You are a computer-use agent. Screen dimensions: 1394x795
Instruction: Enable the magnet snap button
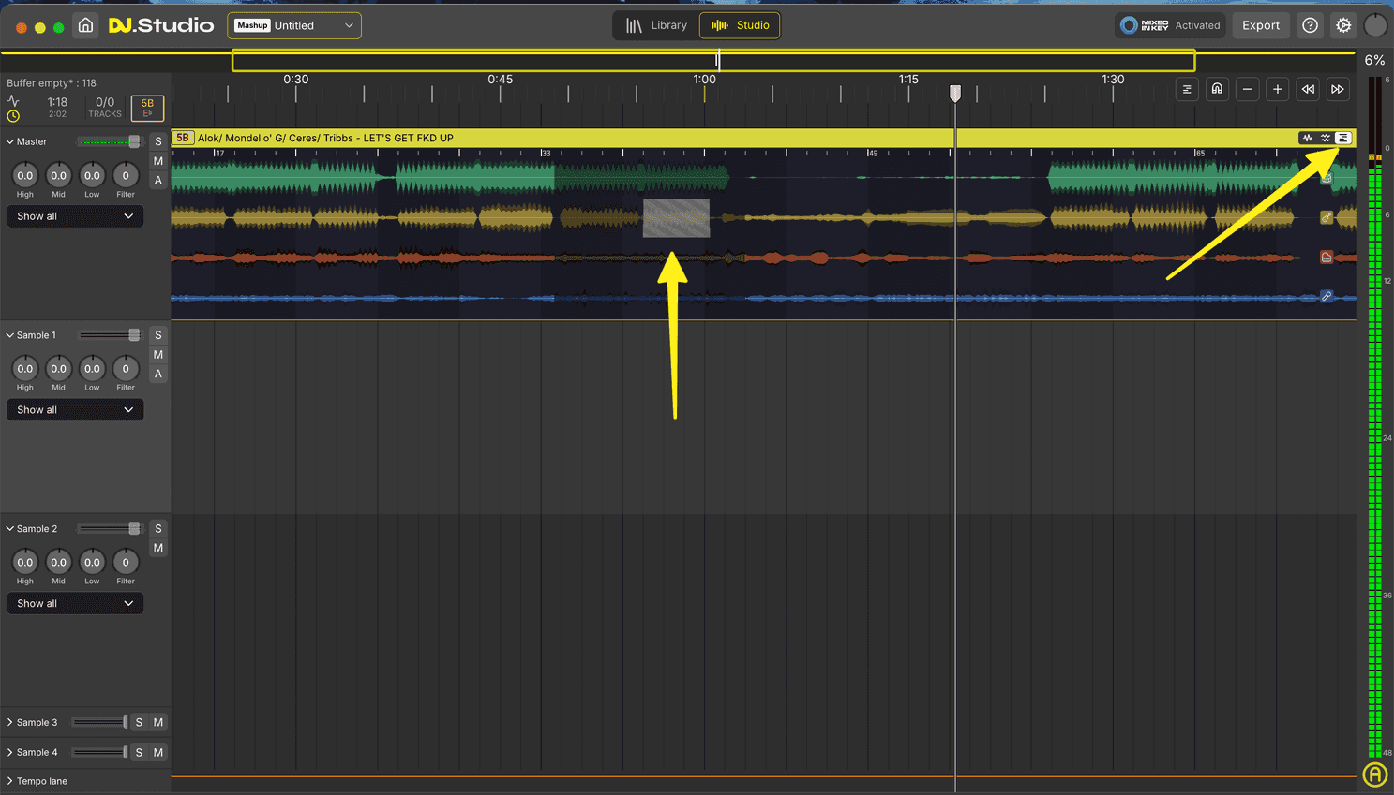[1217, 89]
